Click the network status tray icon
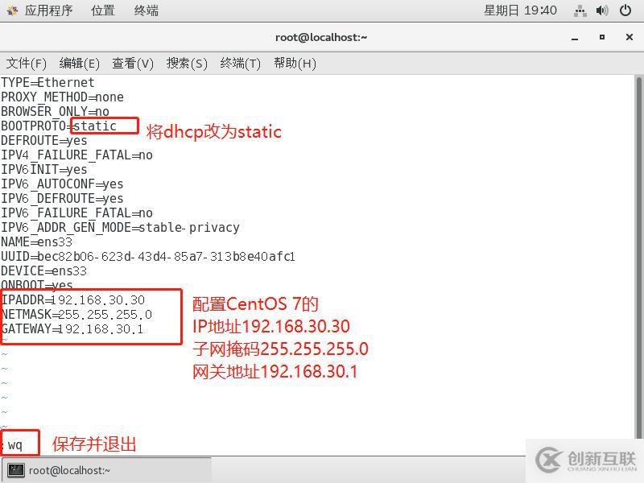This screenshot has height=483, width=644. point(580,10)
